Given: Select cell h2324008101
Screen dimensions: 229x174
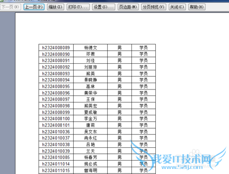Looking at the screenshot, I should 56,125.
